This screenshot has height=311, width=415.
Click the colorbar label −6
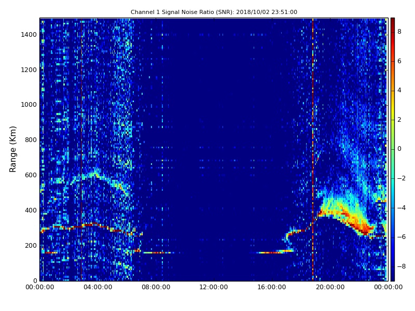pyautogui.click(x=402, y=237)
